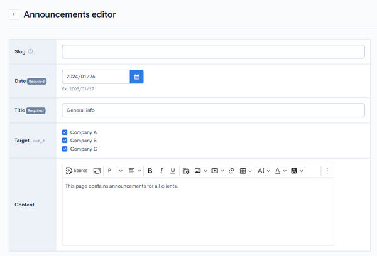
Task: Click the Slug help question icon
Action: [30, 51]
